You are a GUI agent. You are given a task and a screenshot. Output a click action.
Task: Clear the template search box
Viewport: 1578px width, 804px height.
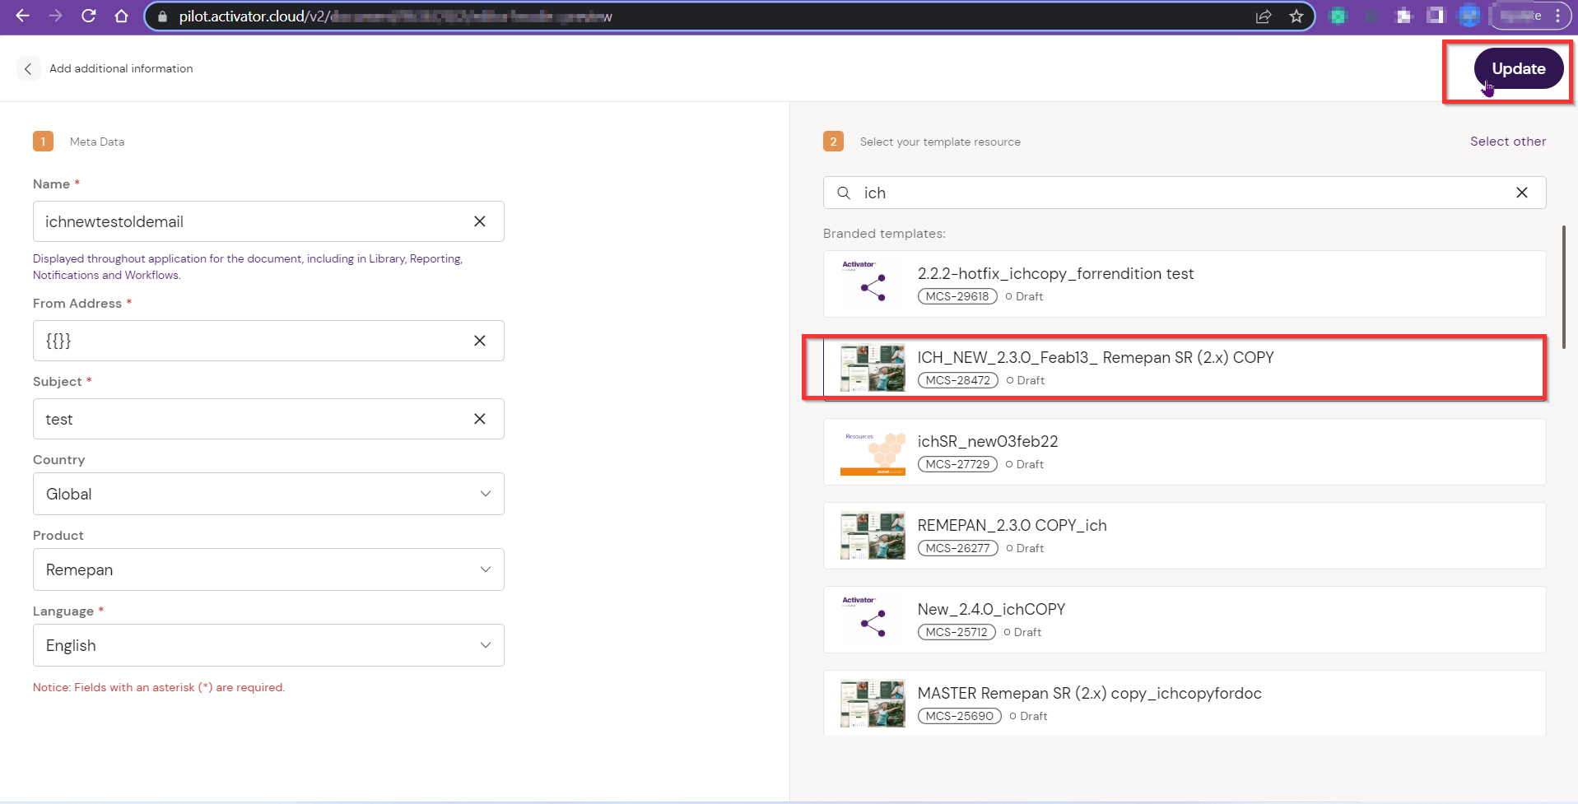(x=1521, y=193)
